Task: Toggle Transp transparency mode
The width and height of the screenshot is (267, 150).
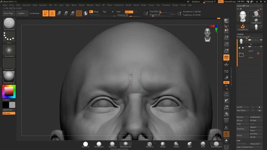Action: [x=226, y=127]
